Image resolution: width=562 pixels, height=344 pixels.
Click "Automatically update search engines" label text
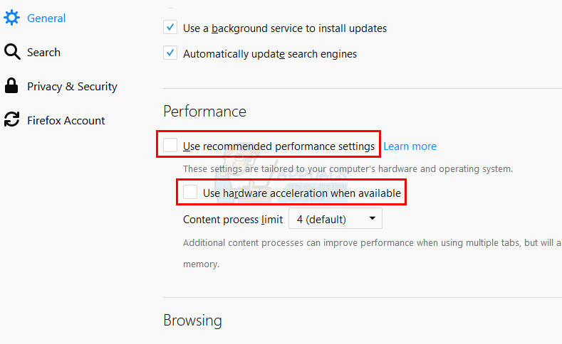(x=270, y=54)
